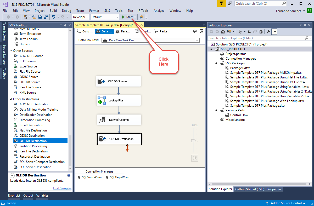The width and height of the screenshot is (314, 206).
Task: Click the Start debugging play button
Action: tap(124, 17)
